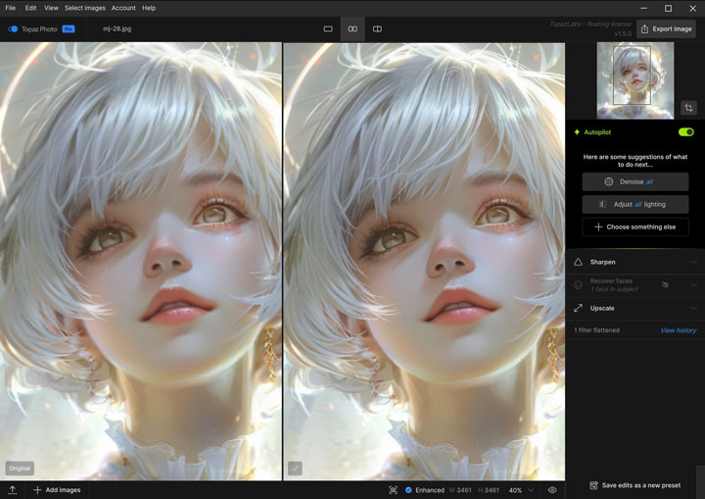Click the Denoise all suggestion
This screenshot has width=705, height=499.
point(635,181)
